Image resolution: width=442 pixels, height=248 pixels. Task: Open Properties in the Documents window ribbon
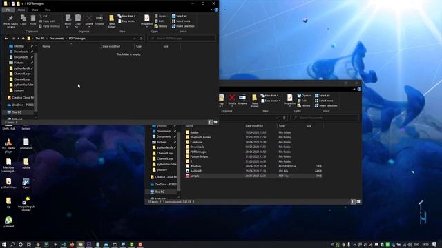(x=290, y=100)
